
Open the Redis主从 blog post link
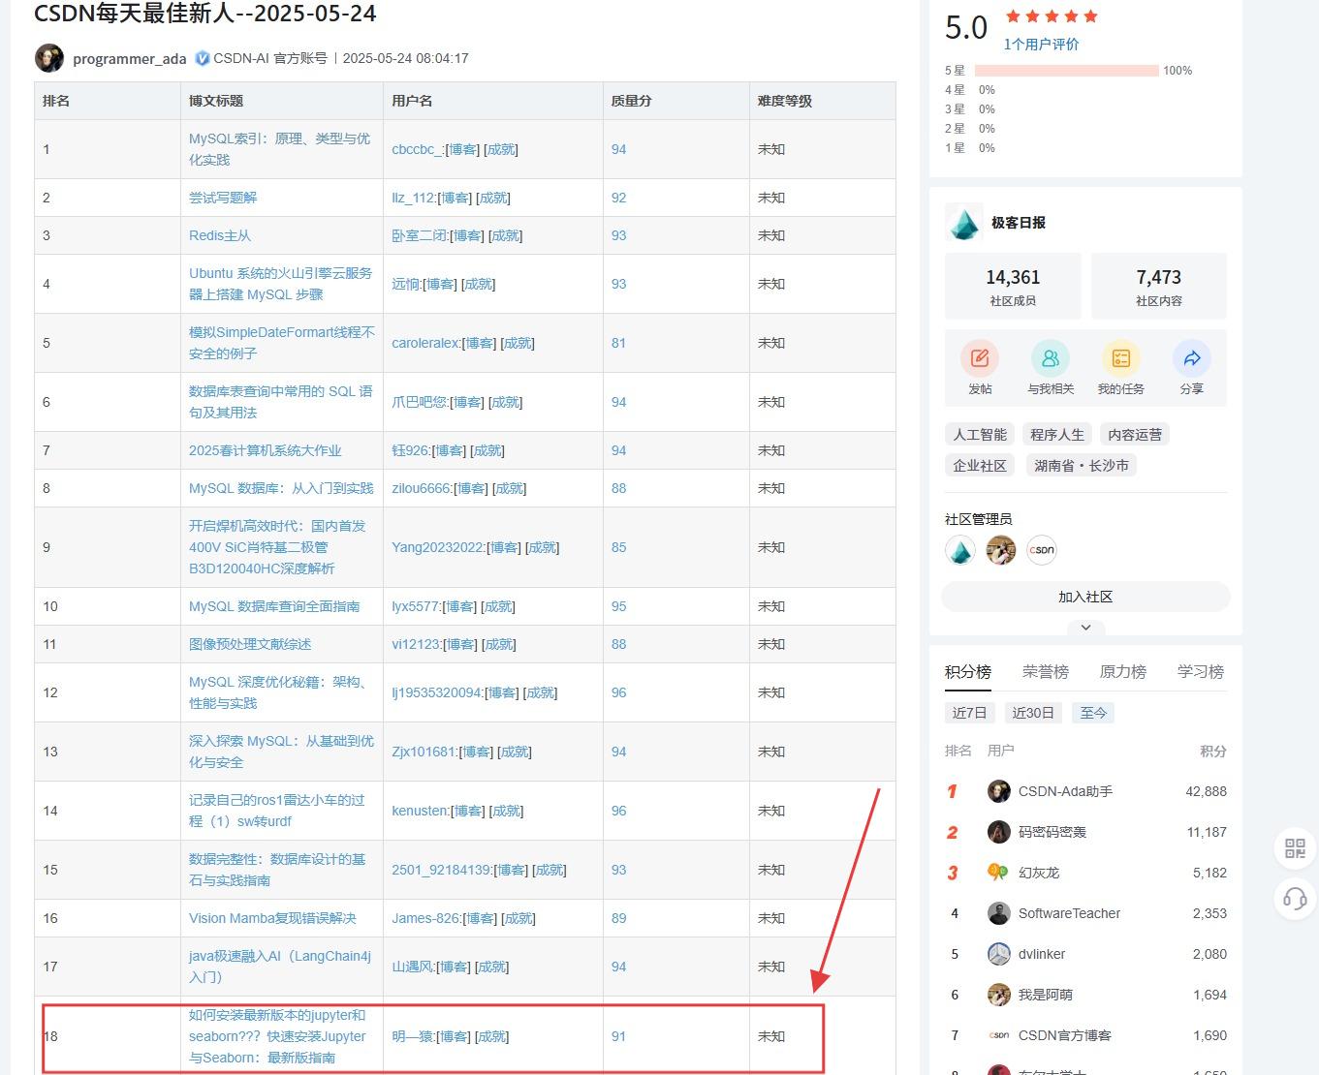point(219,234)
